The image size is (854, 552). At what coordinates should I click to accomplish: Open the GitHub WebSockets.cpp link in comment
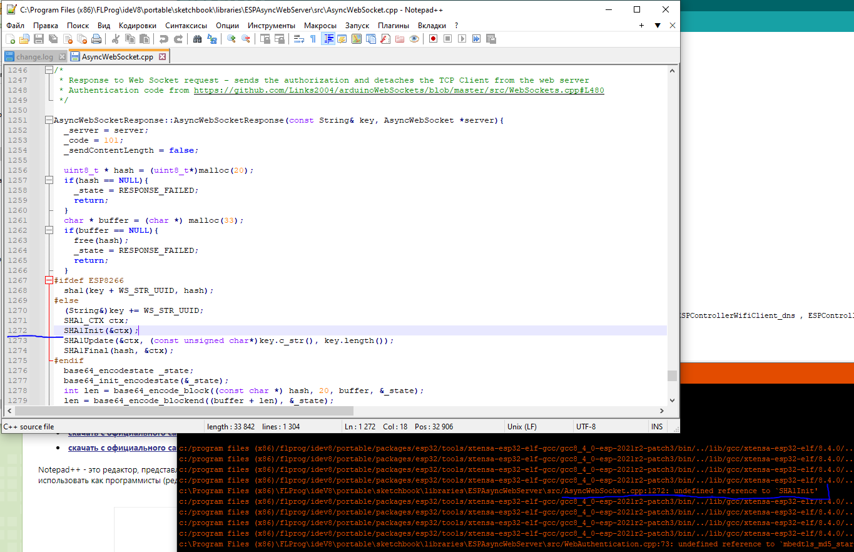coord(399,90)
